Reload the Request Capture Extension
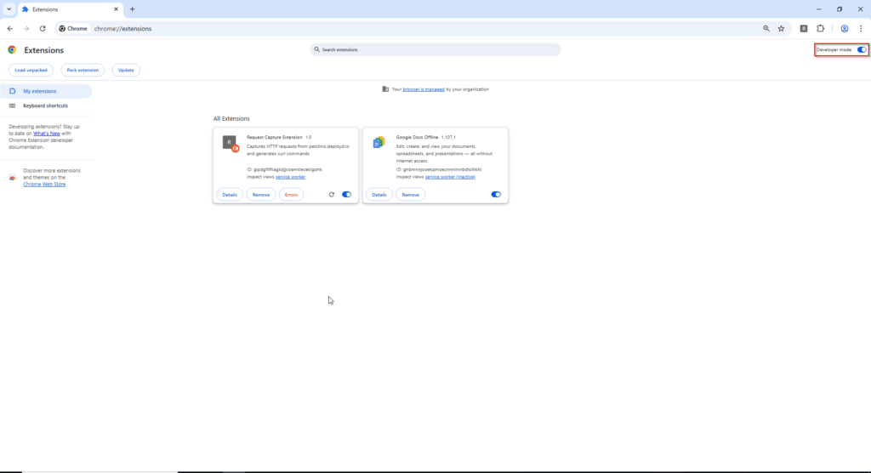Image resolution: width=871 pixels, height=473 pixels. [332, 195]
